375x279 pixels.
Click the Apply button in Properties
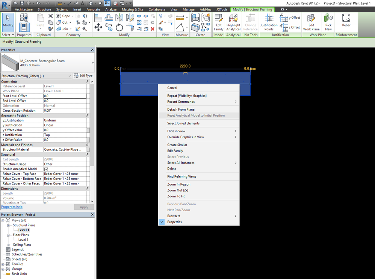coord(84,207)
